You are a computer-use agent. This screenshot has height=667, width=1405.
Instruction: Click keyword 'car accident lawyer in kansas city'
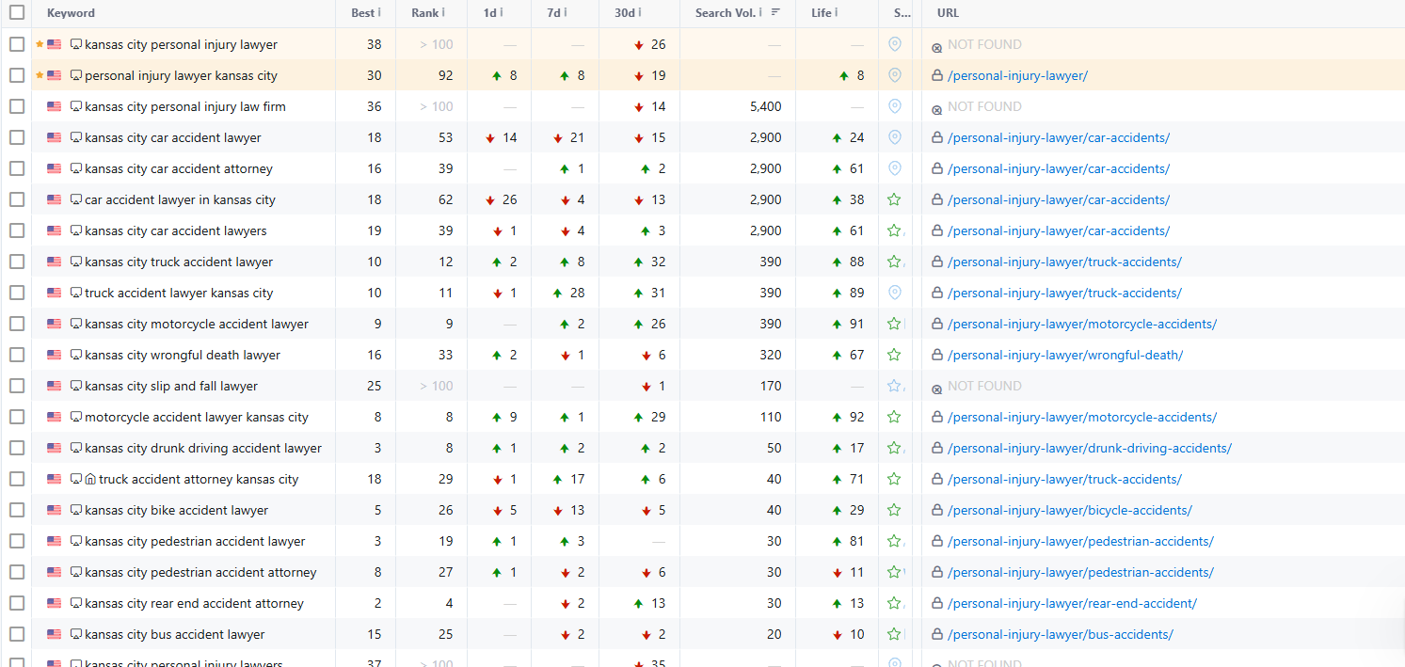[180, 199]
